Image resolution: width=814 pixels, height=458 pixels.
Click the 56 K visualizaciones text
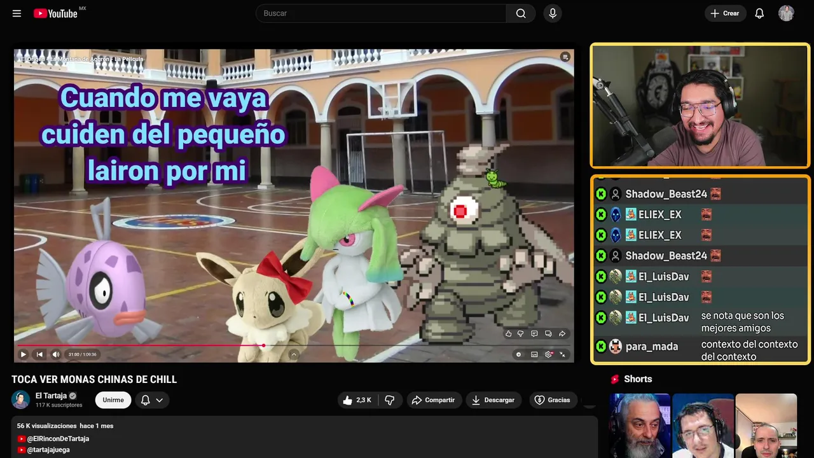pos(47,426)
